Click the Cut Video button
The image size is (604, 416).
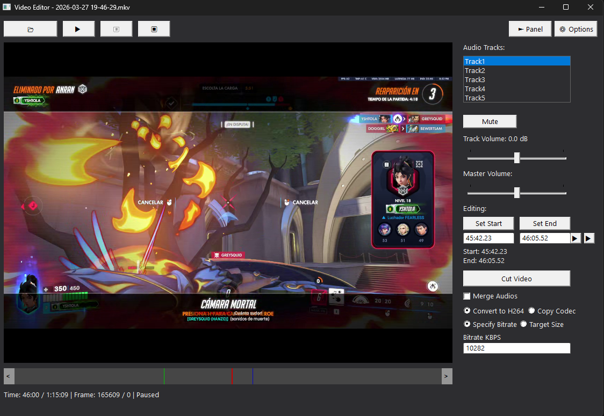(516, 279)
